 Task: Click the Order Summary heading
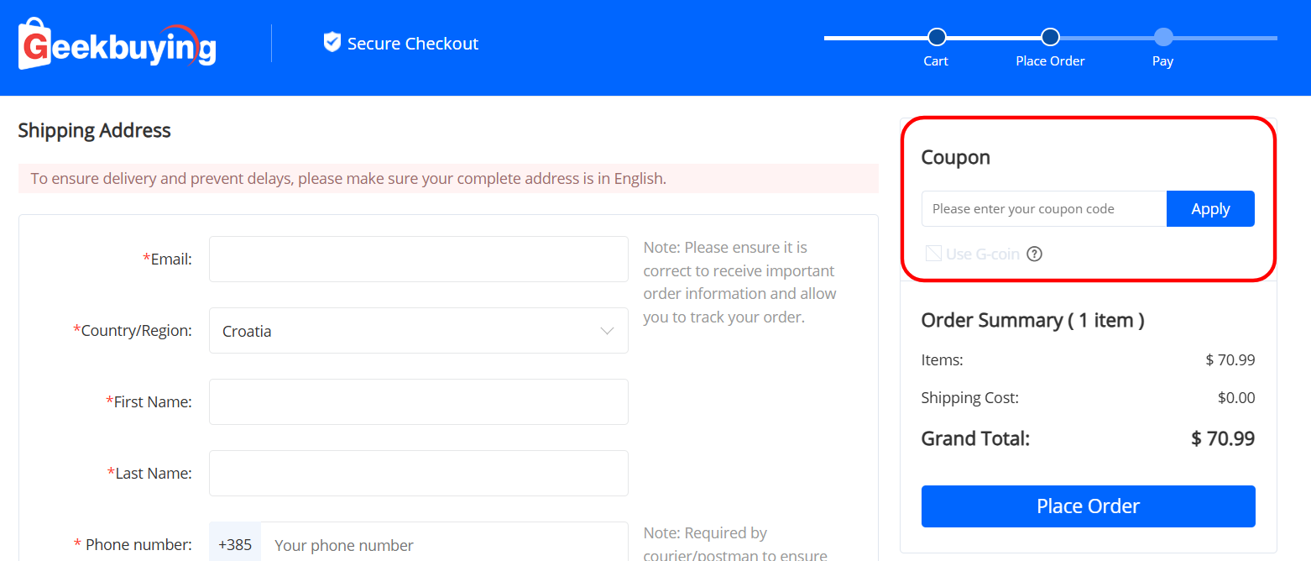click(x=1032, y=320)
